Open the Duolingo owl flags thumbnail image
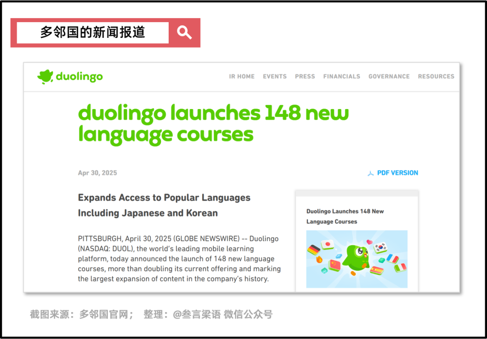This screenshot has width=487, height=339. (x=357, y=259)
